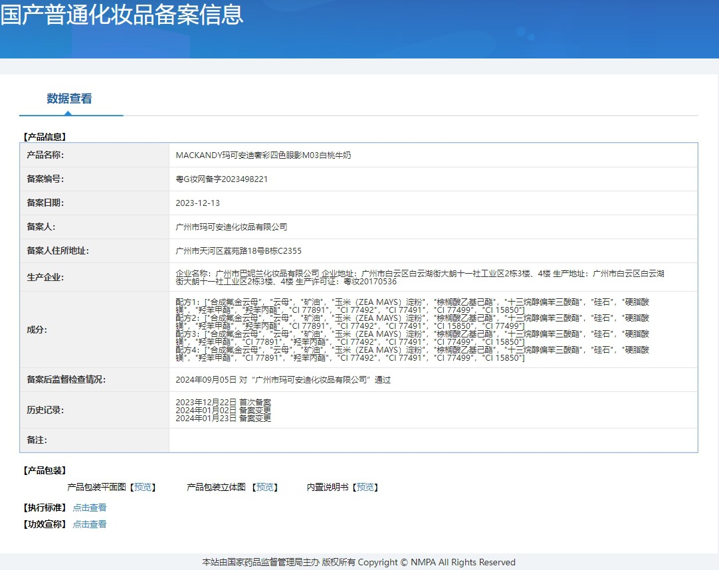
Task: Select the 生产企业 details text
Action: (x=420, y=278)
